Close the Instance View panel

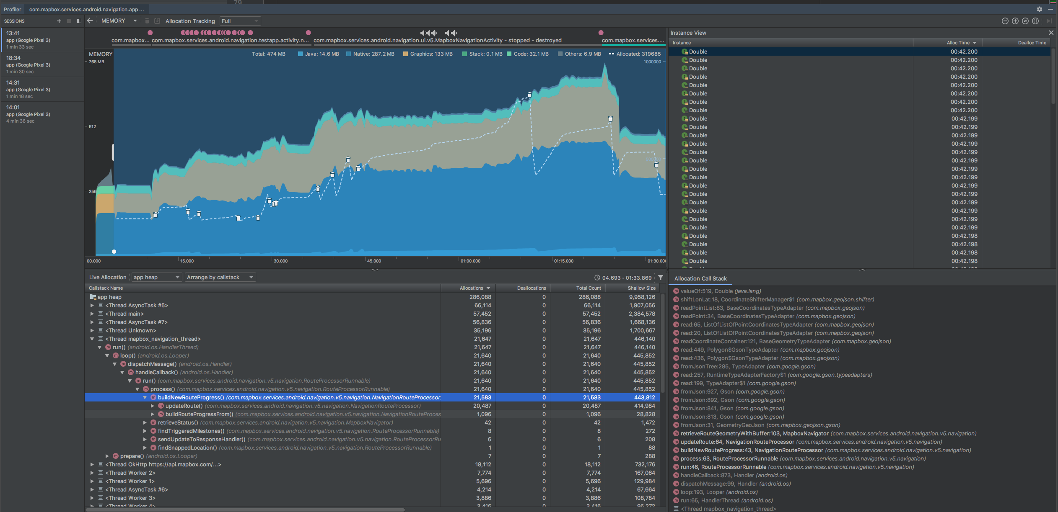point(1051,33)
